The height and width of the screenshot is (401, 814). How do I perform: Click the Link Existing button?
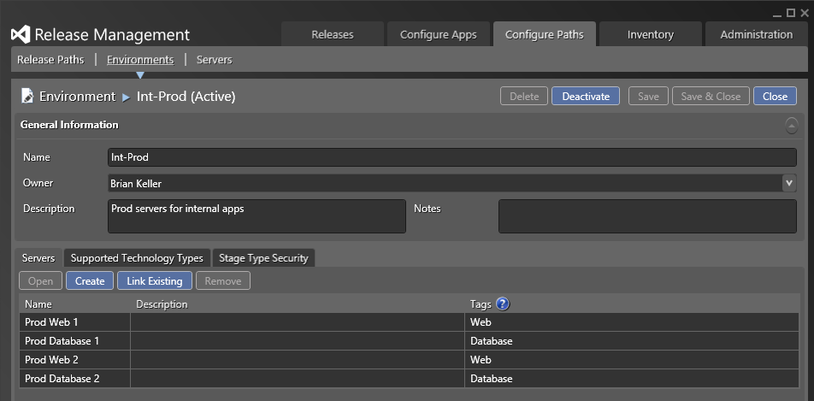[x=155, y=280]
